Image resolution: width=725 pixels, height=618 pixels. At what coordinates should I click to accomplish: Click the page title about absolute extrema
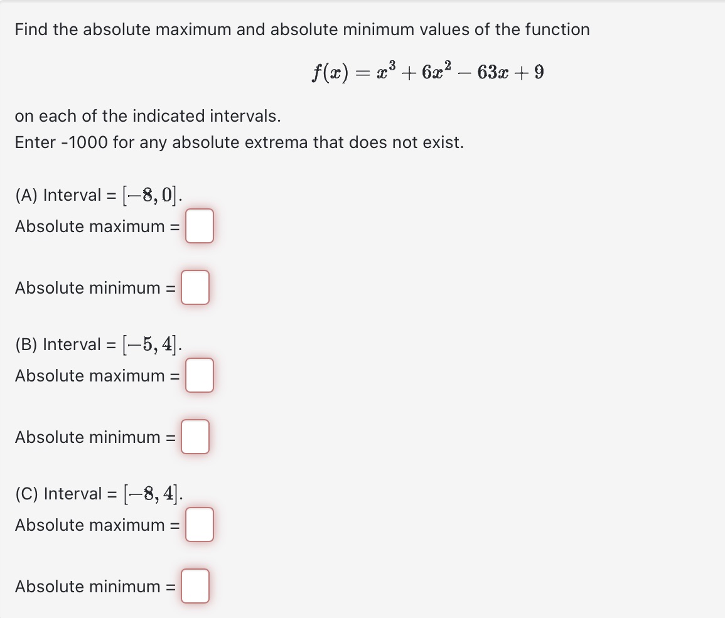[x=301, y=29]
